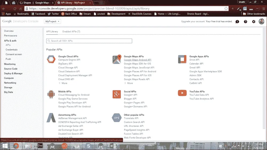Open the Drive API link
This screenshot has height=150, width=267.
point(194,60)
